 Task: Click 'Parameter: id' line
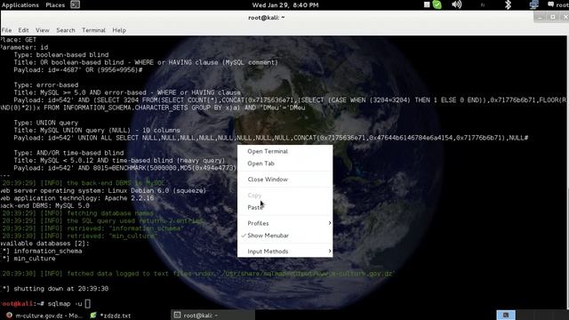coord(24,47)
